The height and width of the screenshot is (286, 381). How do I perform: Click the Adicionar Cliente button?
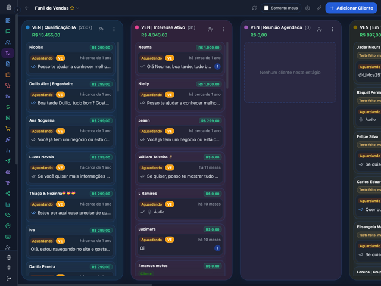pos(351,8)
